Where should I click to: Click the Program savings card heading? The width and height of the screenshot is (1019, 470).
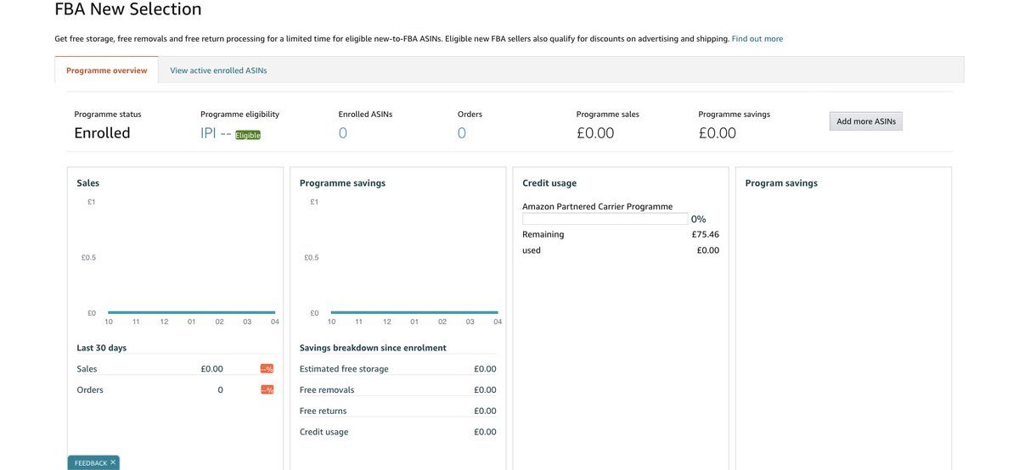(x=781, y=183)
